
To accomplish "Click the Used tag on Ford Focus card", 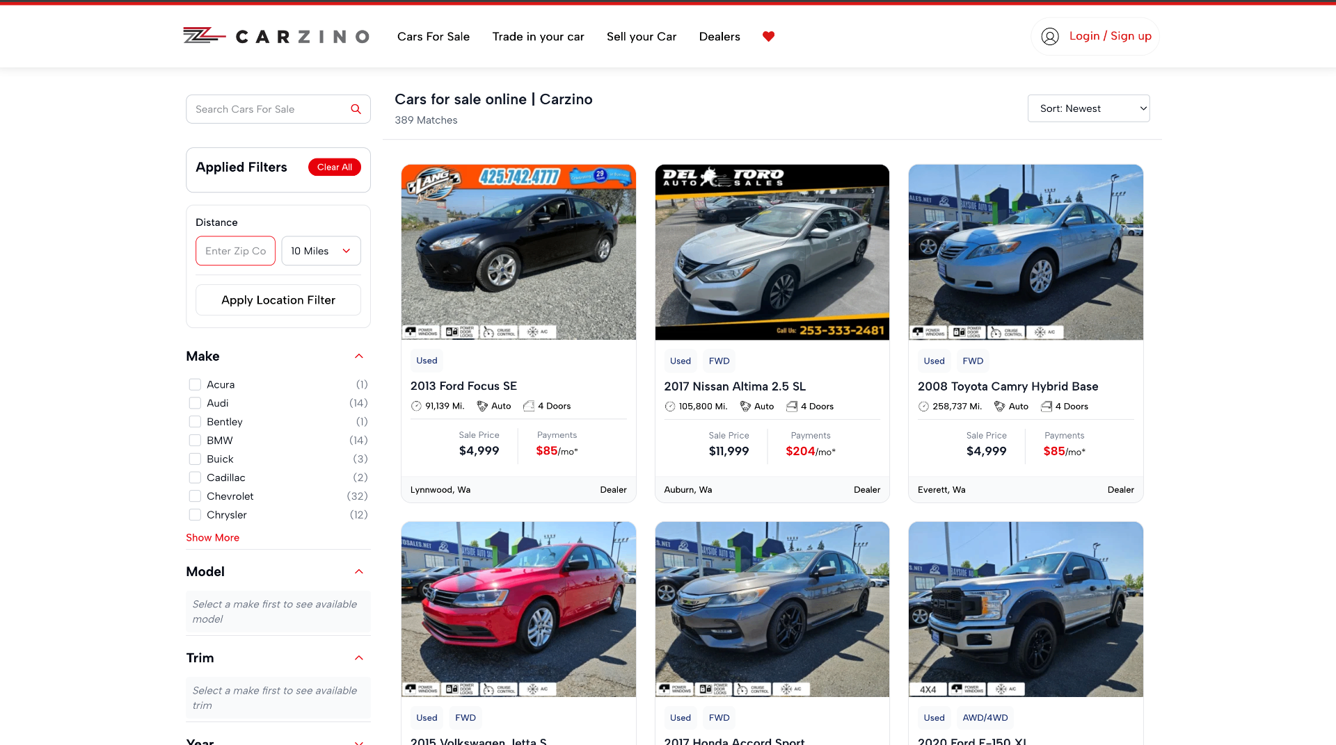I will pos(427,361).
